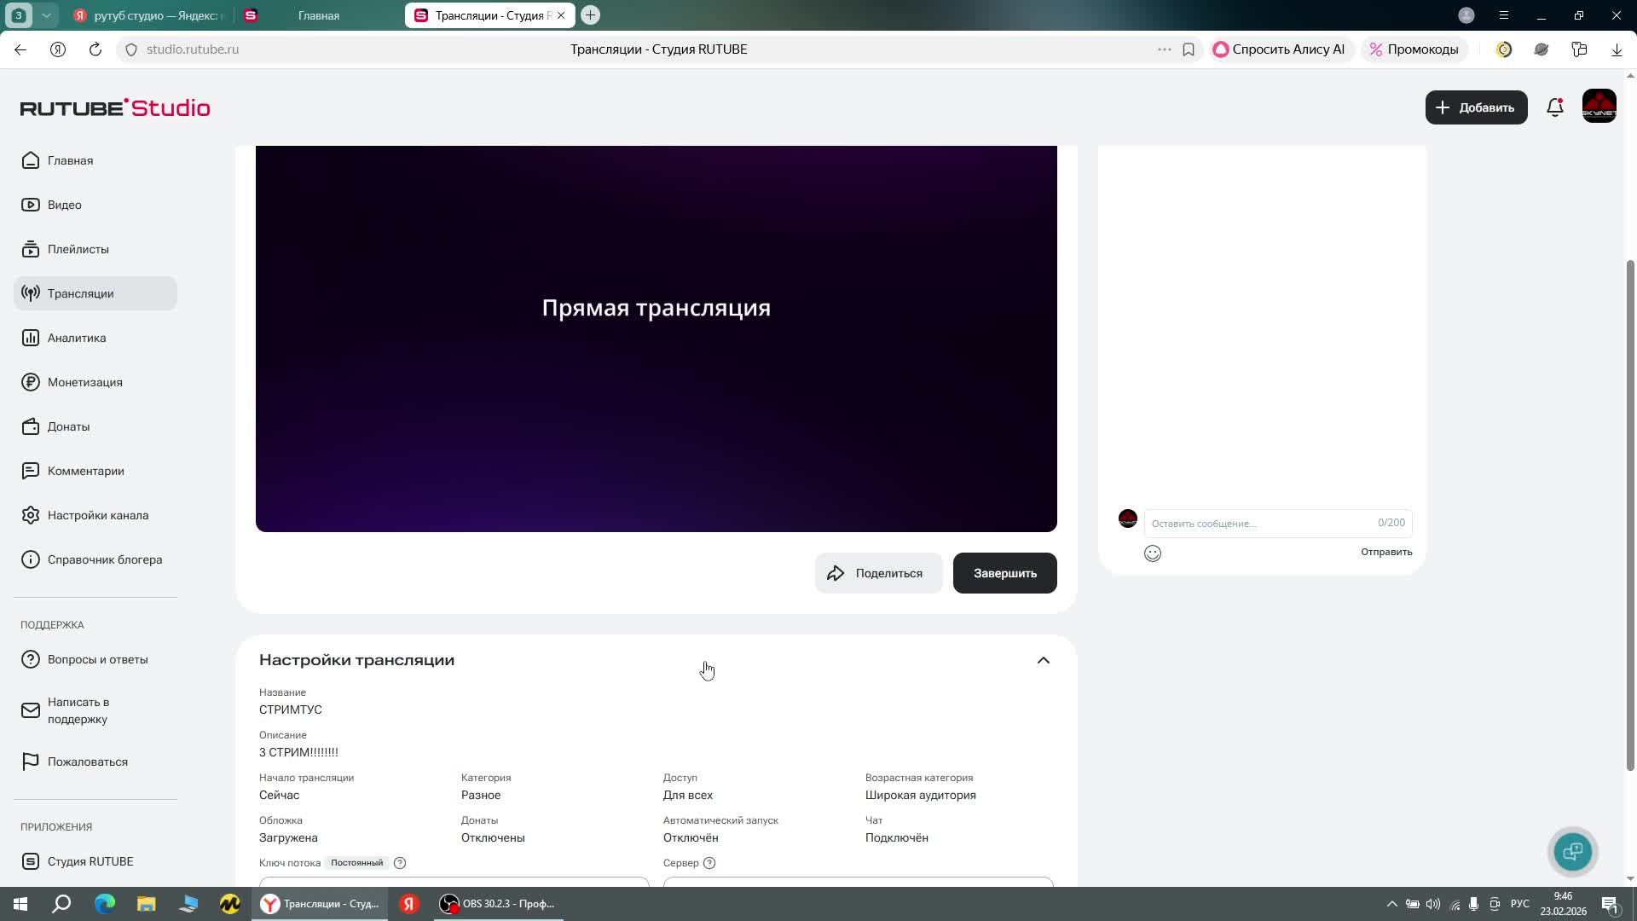Image resolution: width=1637 pixels, height=921 pixels.
Task: Click the Поделиться button
Action: coord(877,573)
